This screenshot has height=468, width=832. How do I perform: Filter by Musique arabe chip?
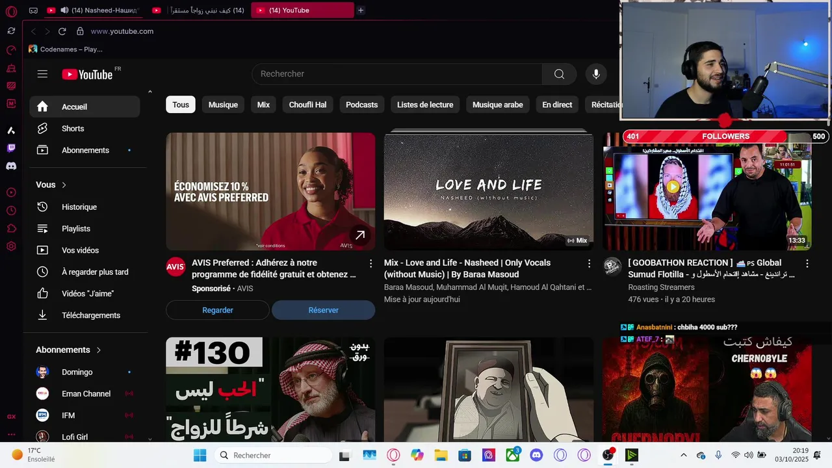tap(497, 105)
